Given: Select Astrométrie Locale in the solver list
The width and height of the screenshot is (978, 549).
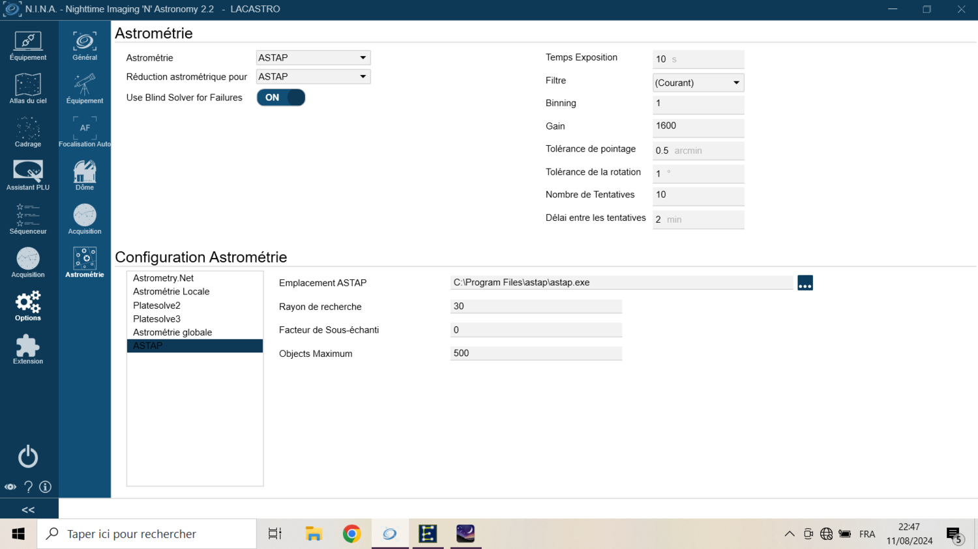Looking at the screenshot, I should click(195, 292).
